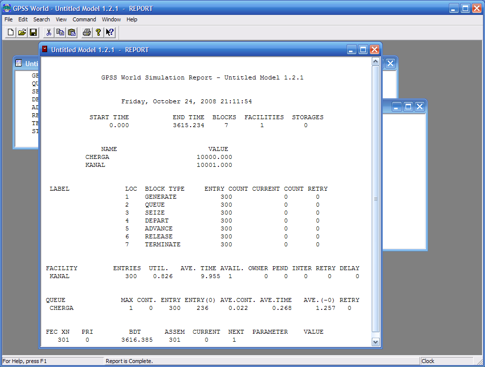485x367 pixels.
Task: Open the Edit menu
Action: 23,19
